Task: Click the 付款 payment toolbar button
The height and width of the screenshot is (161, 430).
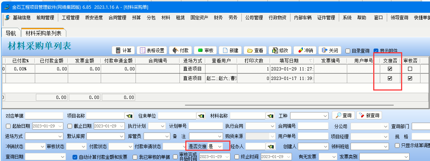Action: 181,50
